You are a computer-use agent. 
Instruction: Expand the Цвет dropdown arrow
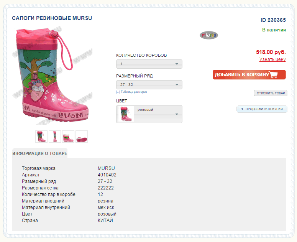click(177, 114)
